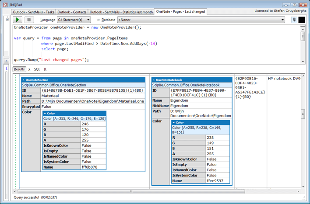Click the Materiaal name cell
310x204 pixels.
pyautogui.click(x=93, y=96)
